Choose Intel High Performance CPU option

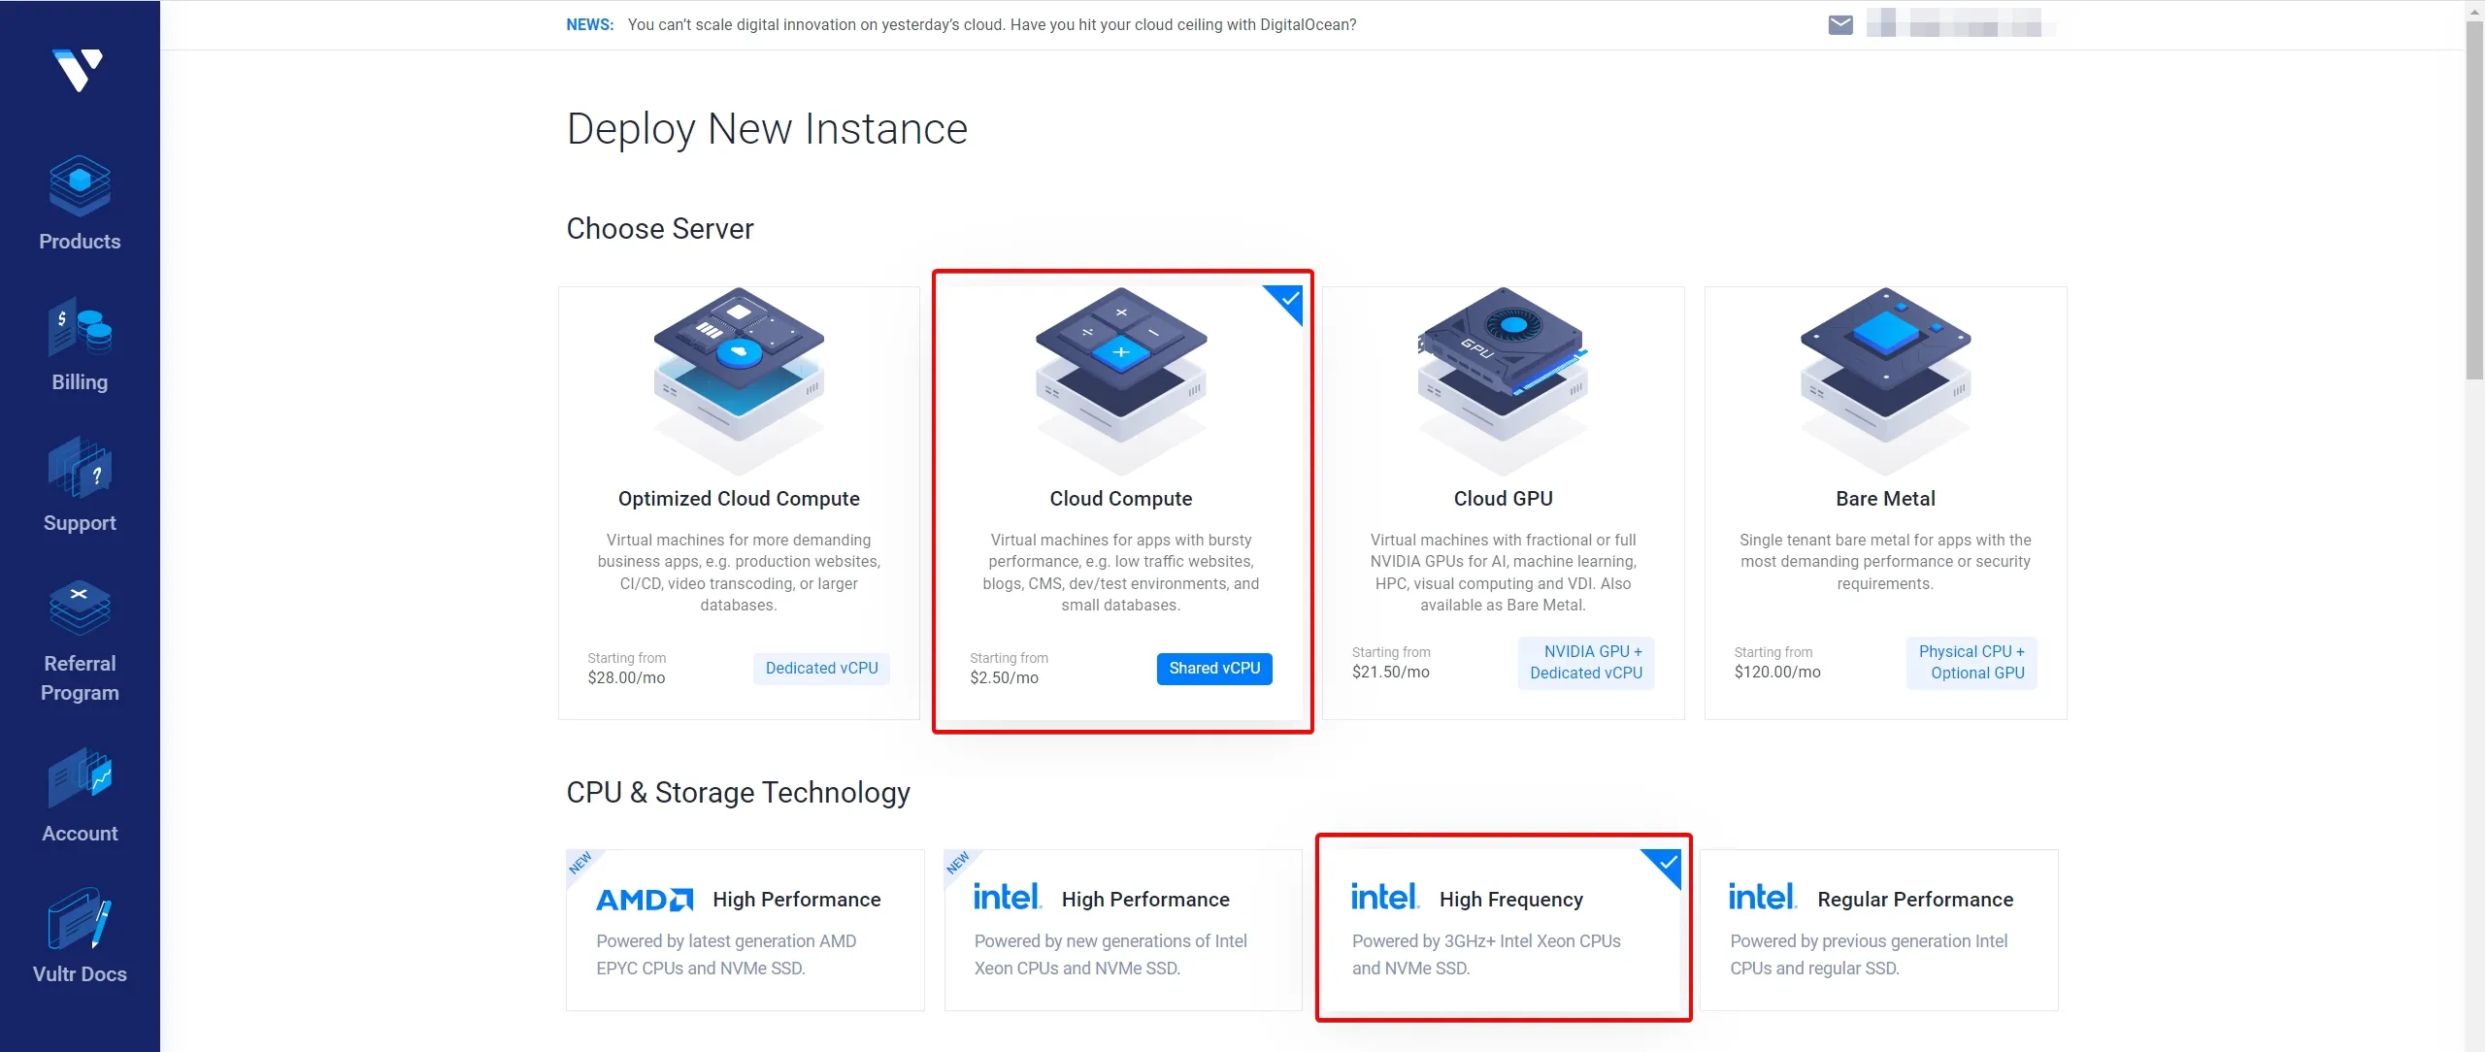point(1122,930)
